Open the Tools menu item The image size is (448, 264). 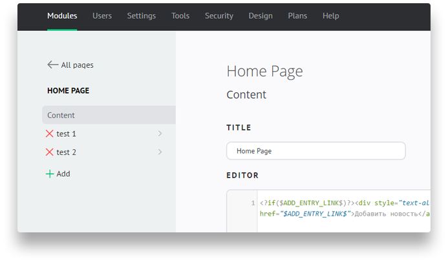click(180, 15)
